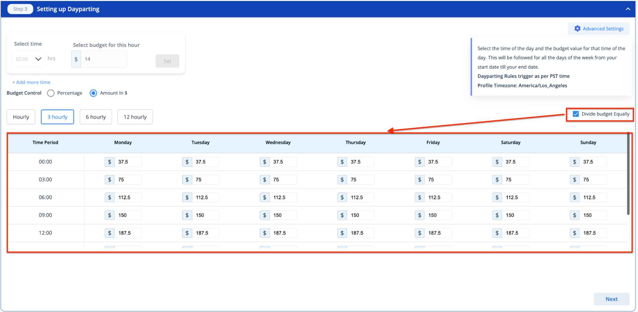This screenshot has height=312, width=638.
Task: Edit Saturday 03:00 budget field
Action: [x=516, y=180]
